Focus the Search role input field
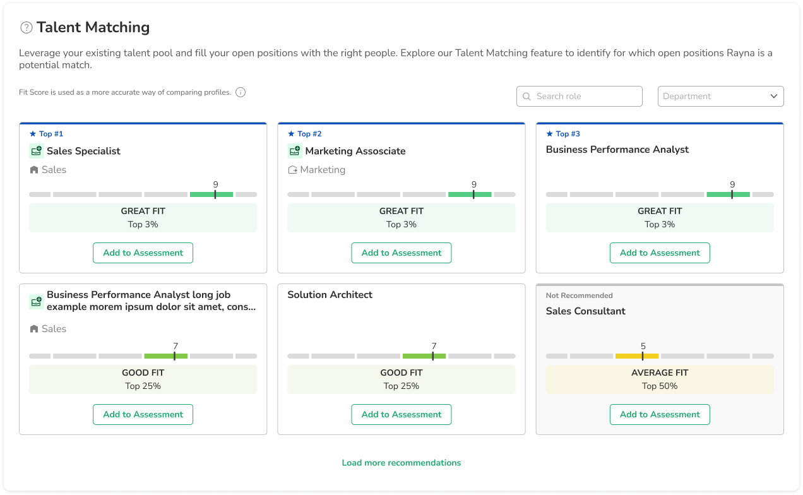Viewport: 803px width, 495px height. pyautogui.click(x=580, y=97)
